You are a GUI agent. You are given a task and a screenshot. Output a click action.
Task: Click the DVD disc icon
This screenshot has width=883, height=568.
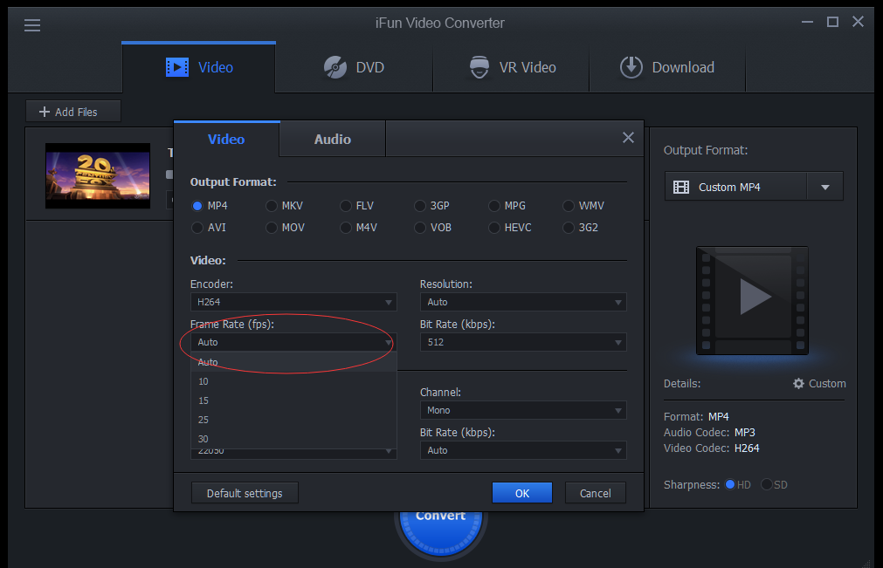(x=335, y=67)
